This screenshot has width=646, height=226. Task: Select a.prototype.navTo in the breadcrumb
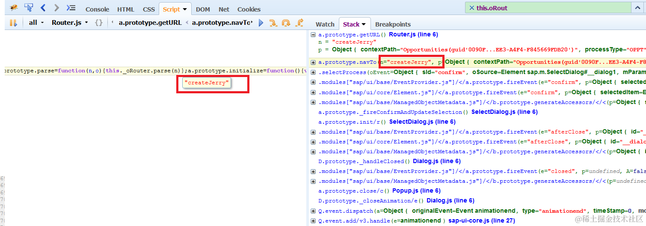tap(222, 23)
